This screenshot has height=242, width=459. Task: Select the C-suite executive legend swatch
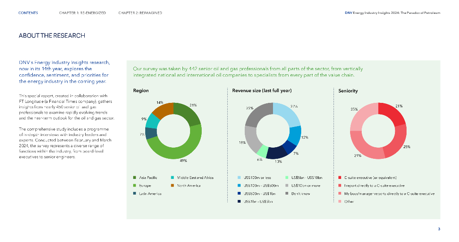click(340, 178)
